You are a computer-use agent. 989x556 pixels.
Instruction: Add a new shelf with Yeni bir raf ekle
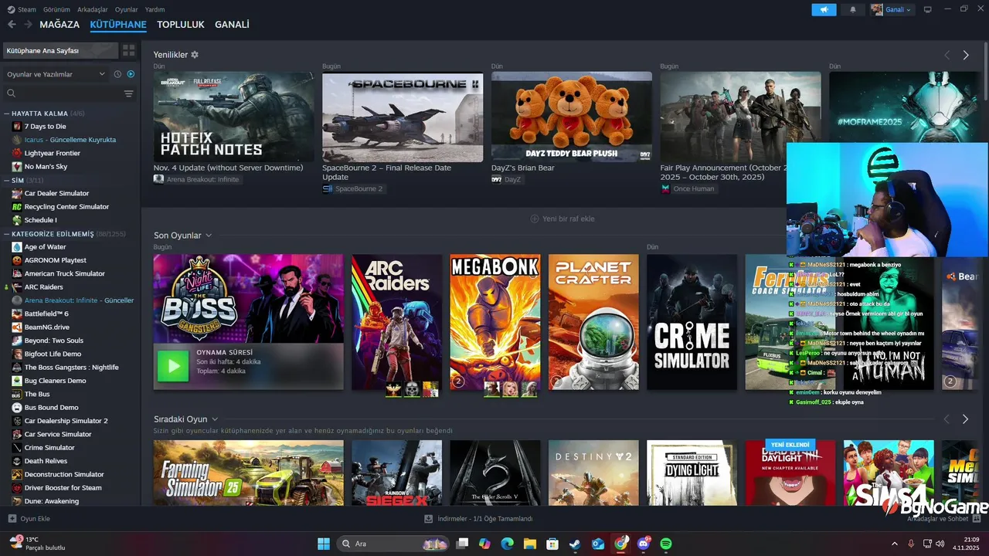(x=562, y=219)
